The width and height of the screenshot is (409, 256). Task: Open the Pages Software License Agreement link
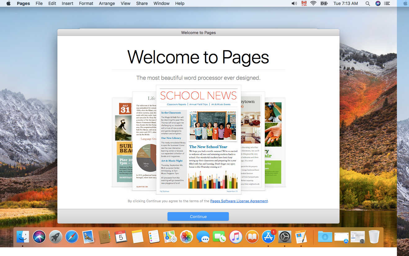(x=239, y=201)
